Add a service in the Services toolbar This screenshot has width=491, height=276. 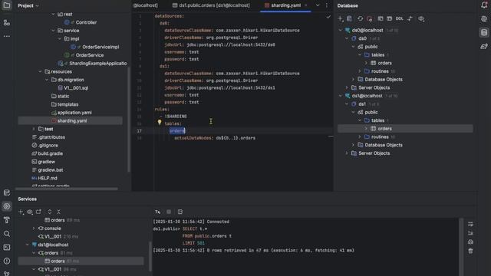coord(21,212)
